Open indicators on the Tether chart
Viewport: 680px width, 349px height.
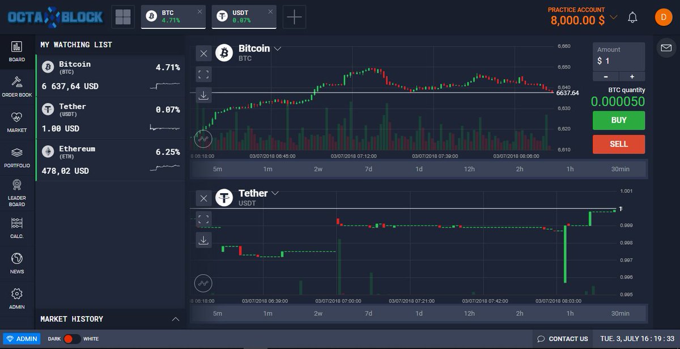tap(203, 283)
